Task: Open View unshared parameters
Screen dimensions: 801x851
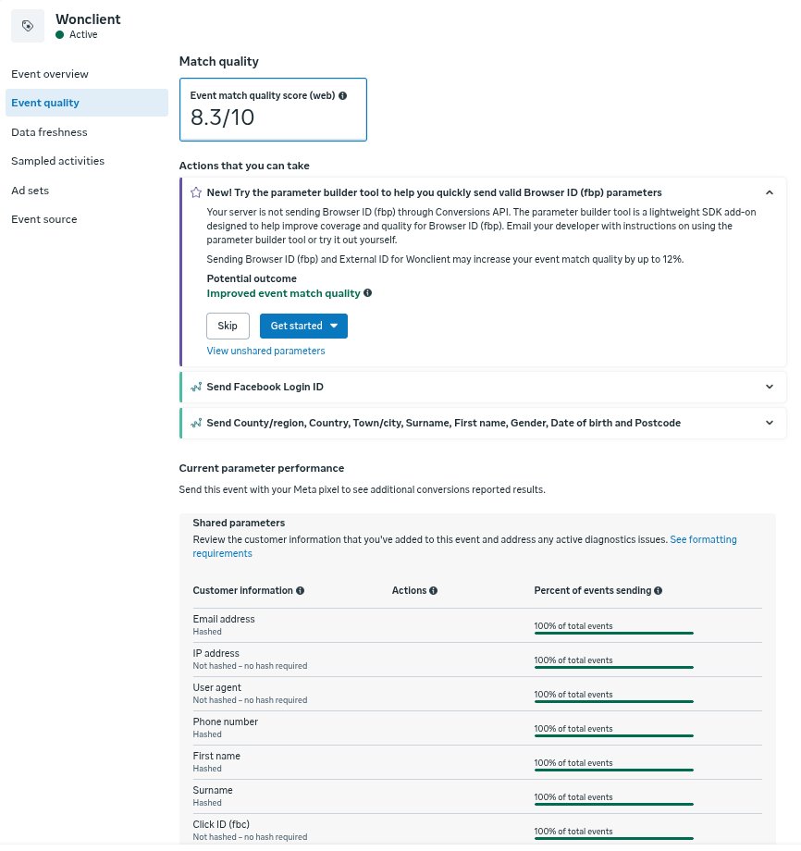Action: (x=265, y=351)
